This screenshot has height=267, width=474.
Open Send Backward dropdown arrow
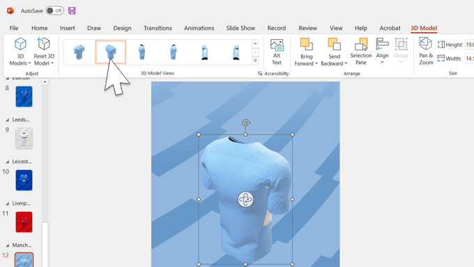[346, 63]
